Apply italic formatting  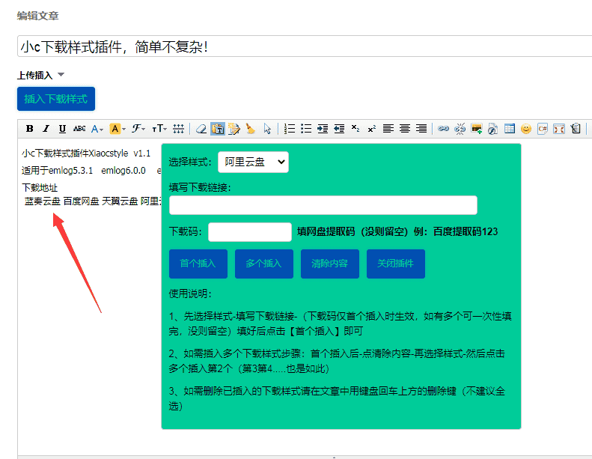coord(46,129)
